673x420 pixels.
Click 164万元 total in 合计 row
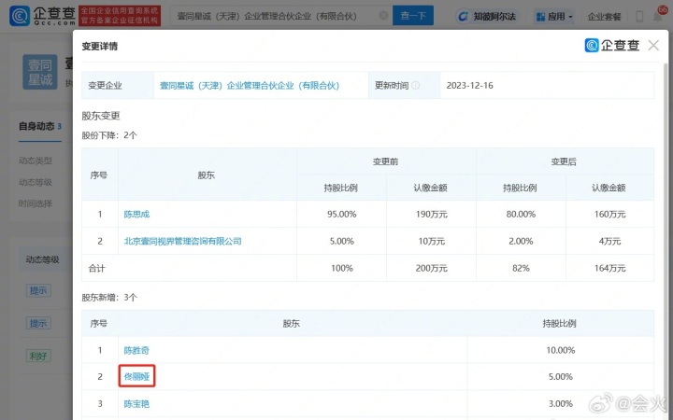coord(609,268)
